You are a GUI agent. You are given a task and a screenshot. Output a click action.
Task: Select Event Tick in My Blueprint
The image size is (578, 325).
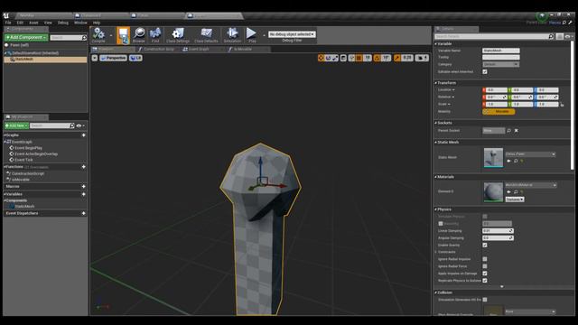(x=23, y=160)
